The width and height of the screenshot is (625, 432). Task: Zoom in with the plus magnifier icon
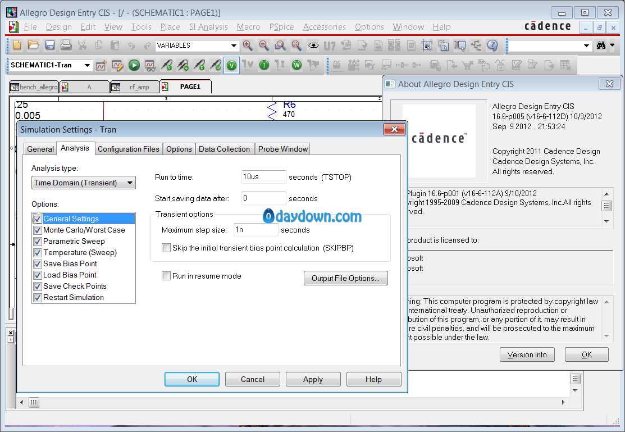pyautogui.click(x=248, y=46)
